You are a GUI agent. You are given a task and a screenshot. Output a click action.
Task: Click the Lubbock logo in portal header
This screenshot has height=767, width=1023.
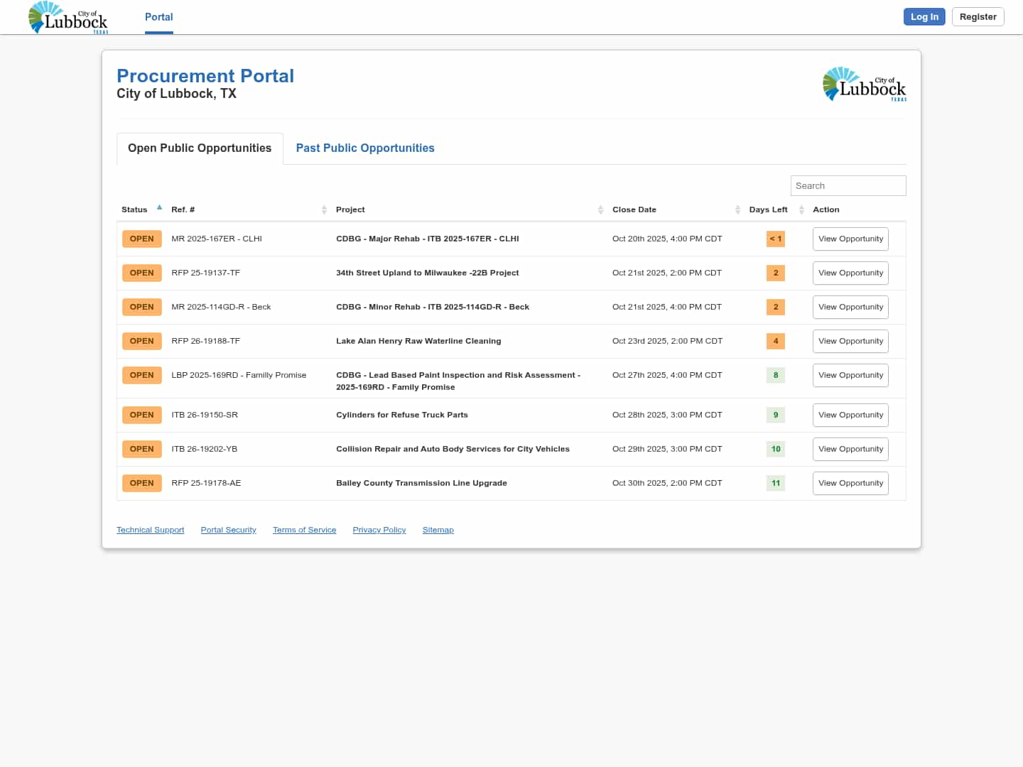coord(864,85)
